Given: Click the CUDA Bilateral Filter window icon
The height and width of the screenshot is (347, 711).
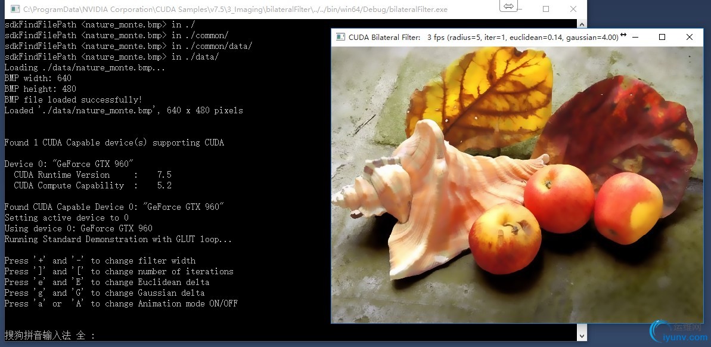Looking at the screenshot, I should point(340,37).
